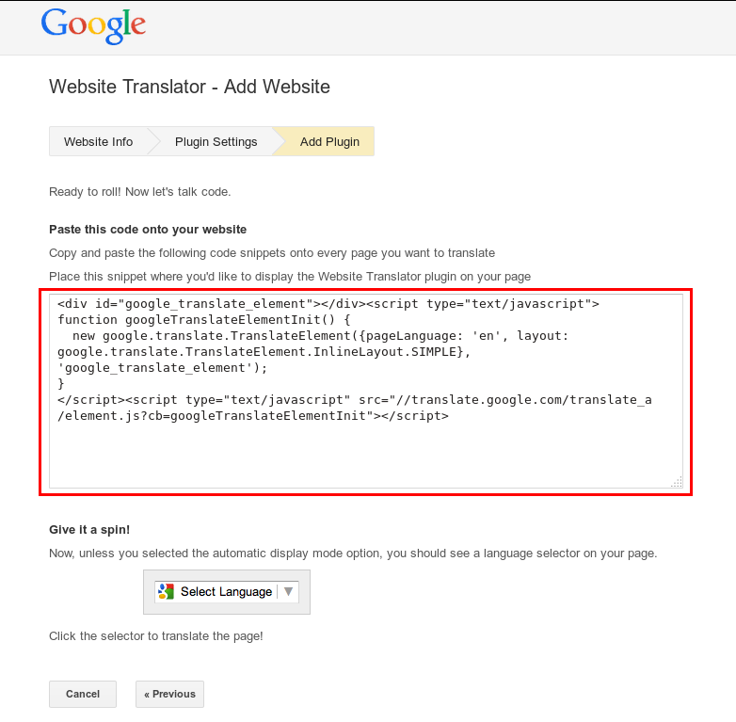The width and height of the screenshot is (736, 722).
Task: Click the 'Ready to roll! Now let's talk code.' text
Action: 140,192
